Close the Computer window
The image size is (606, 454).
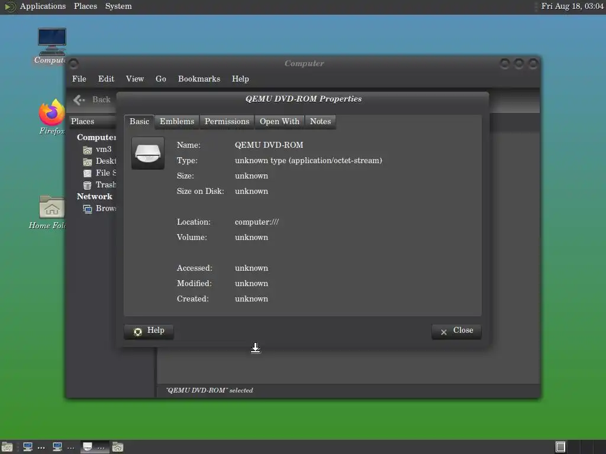coord(533,64)
